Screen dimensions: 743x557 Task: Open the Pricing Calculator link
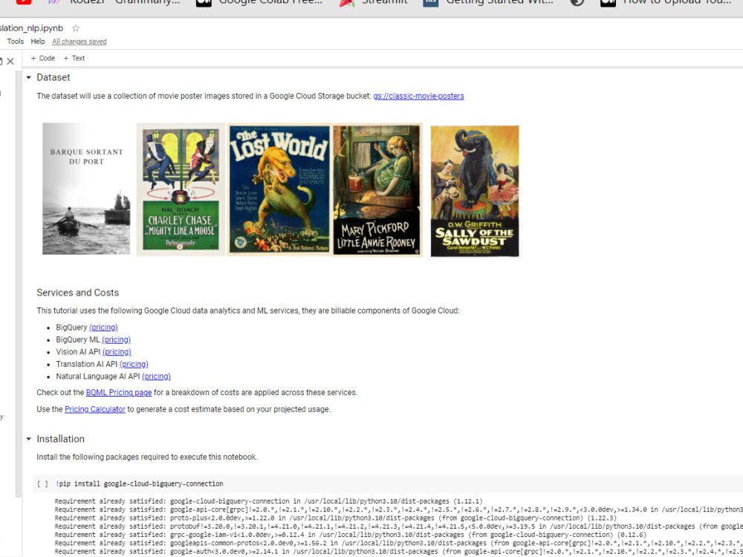[x=95, y=409]
